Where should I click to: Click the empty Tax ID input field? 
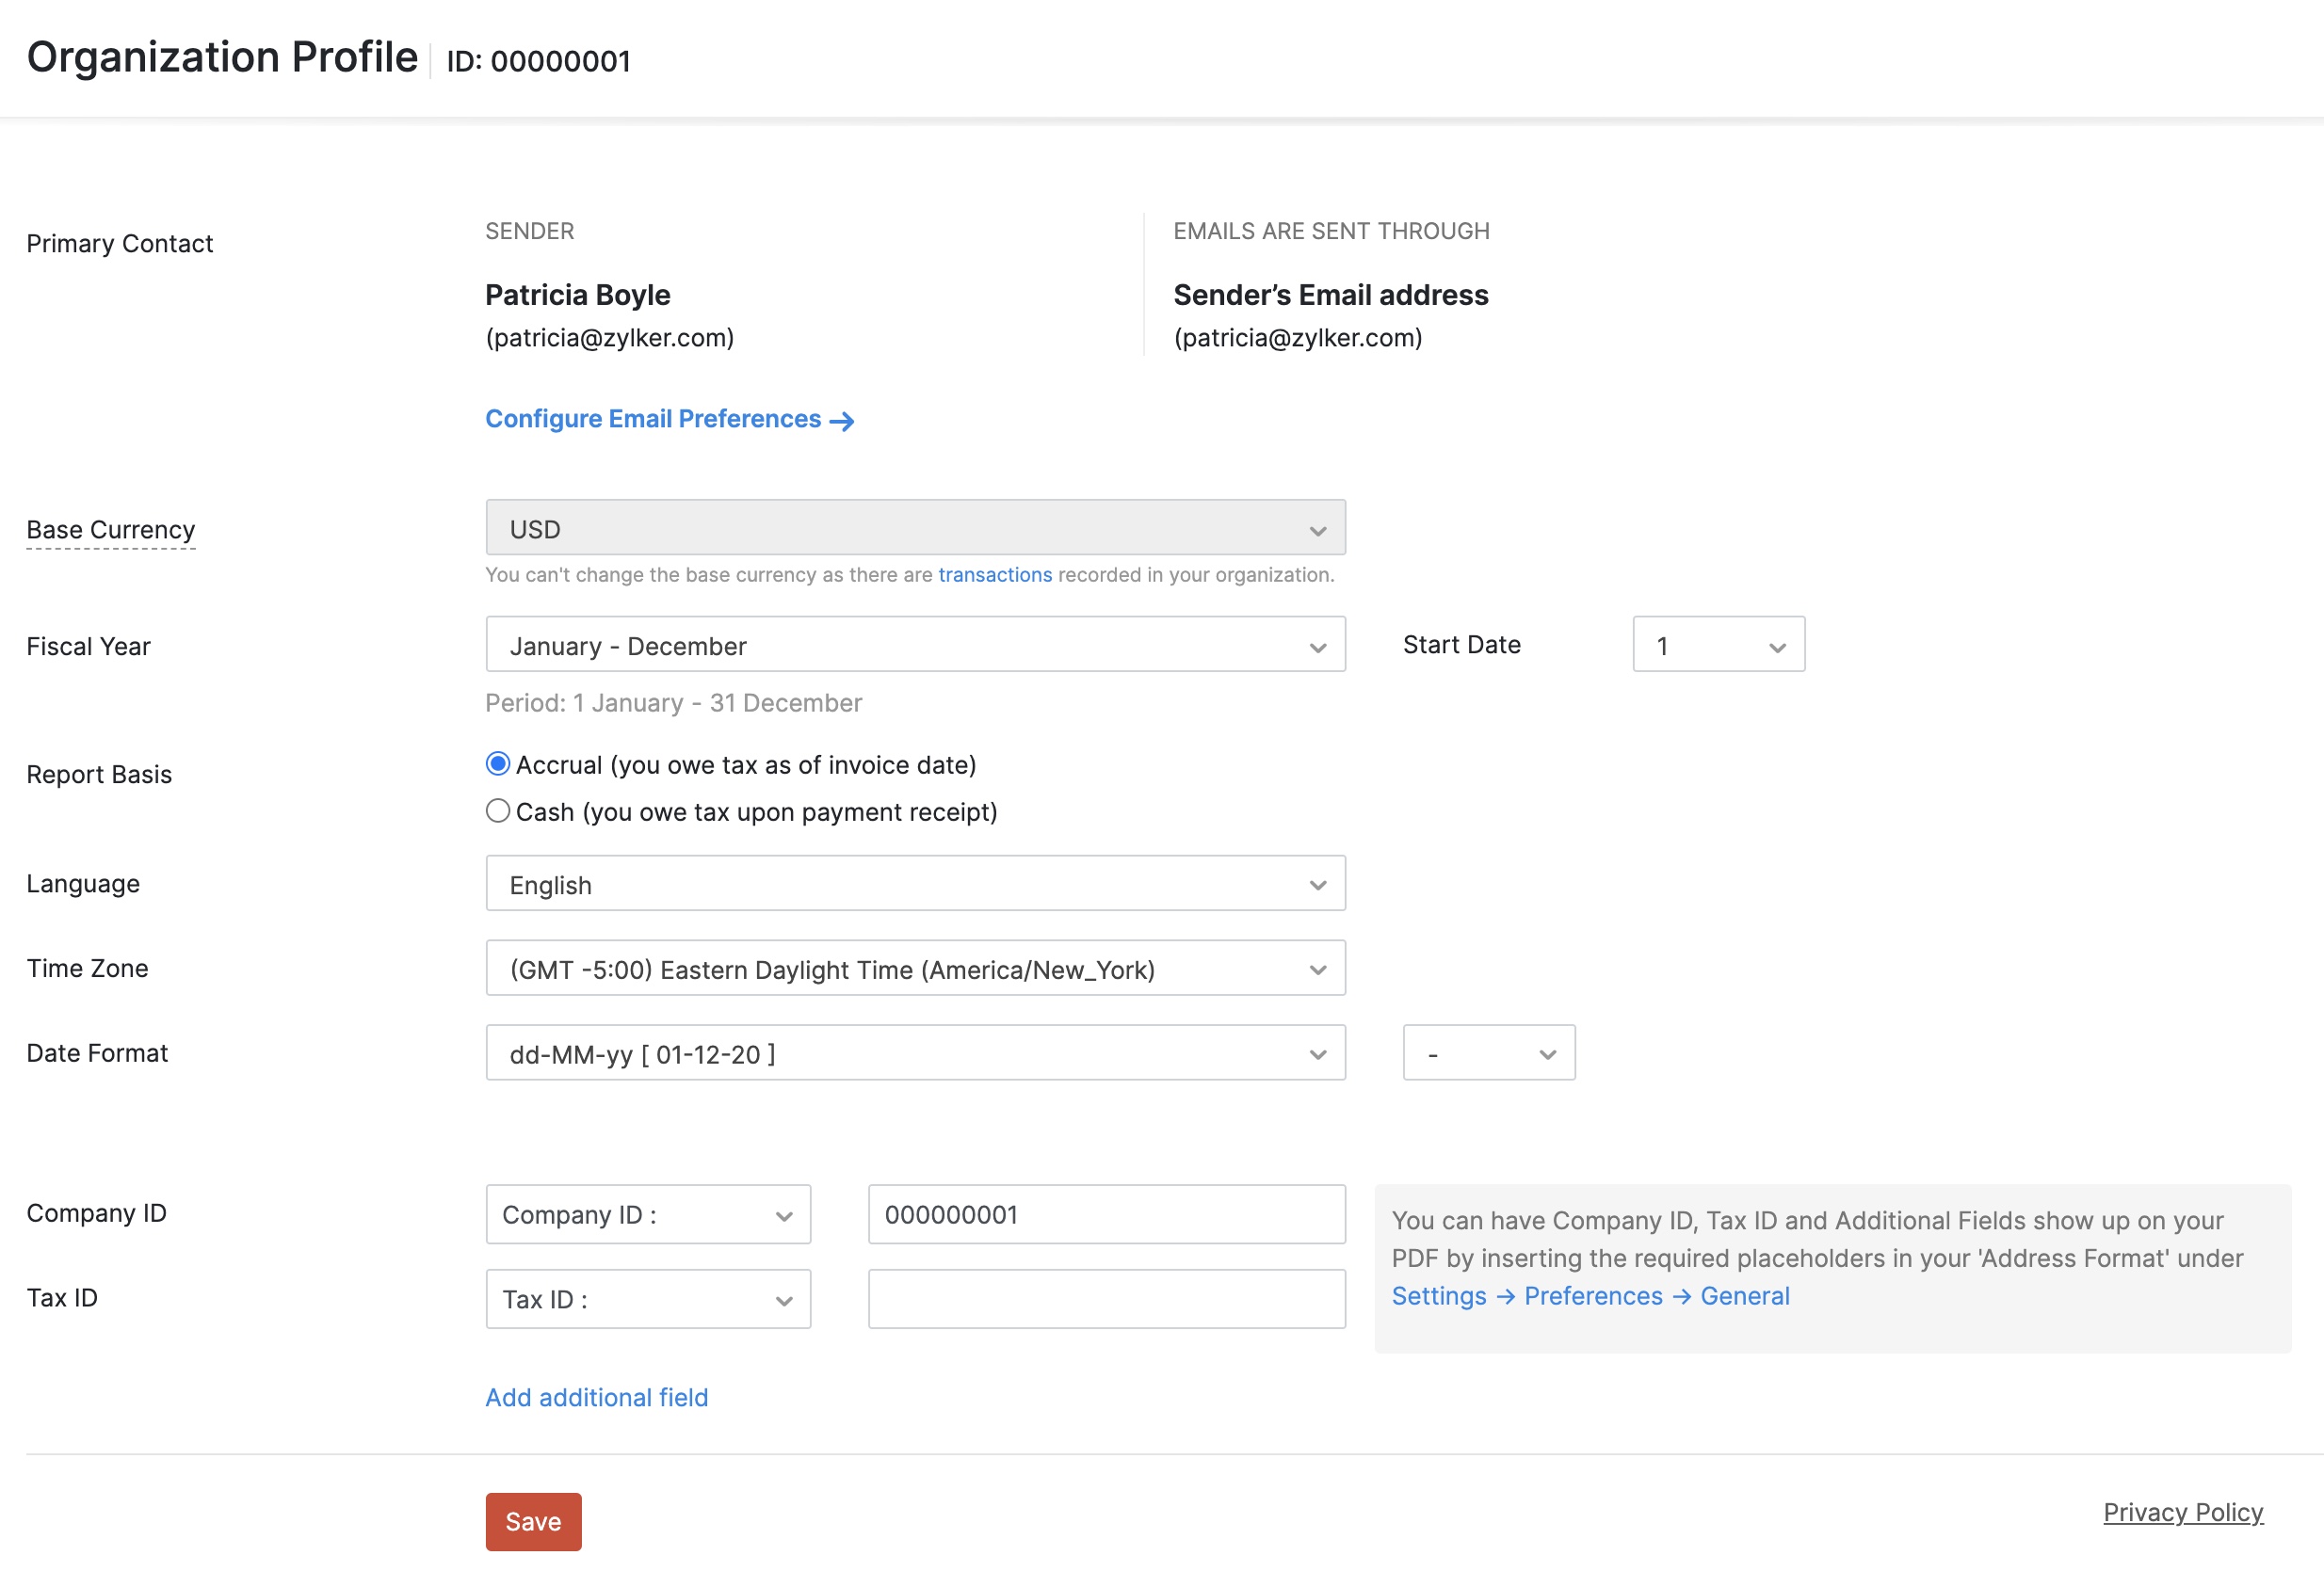coord(1106,1300)
